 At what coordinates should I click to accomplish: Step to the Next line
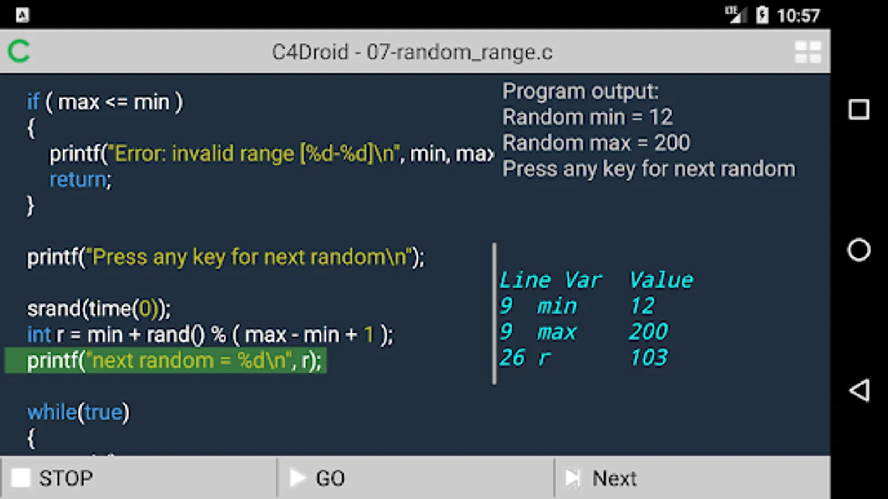pyautogui.click(x=693, y=478)
